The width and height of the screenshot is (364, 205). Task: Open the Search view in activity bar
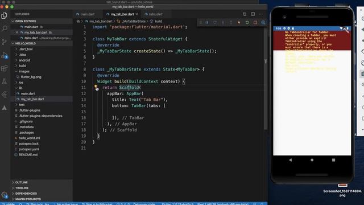pyautogui.click(x=4, y=28)
